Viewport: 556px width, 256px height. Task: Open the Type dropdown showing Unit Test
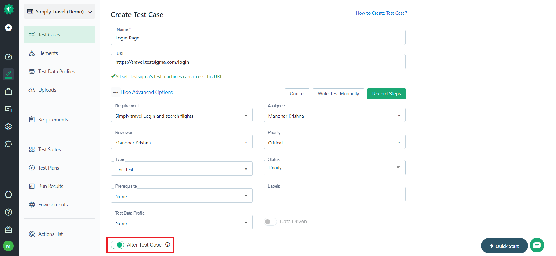[182, 169]
